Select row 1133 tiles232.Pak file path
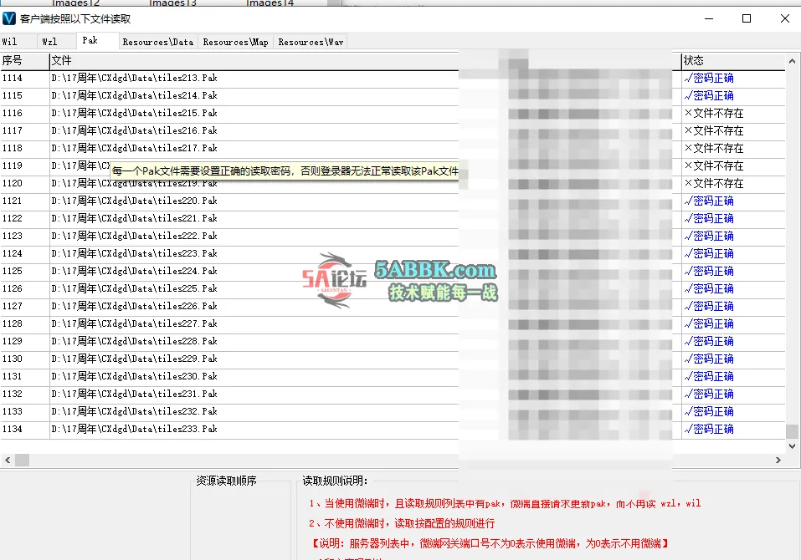Screen dimensions: 801x560 point(135,411)
